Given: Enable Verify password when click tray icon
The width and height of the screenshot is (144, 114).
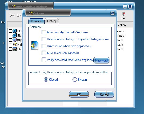Looking at the screenshot, I should click(44, 60).
